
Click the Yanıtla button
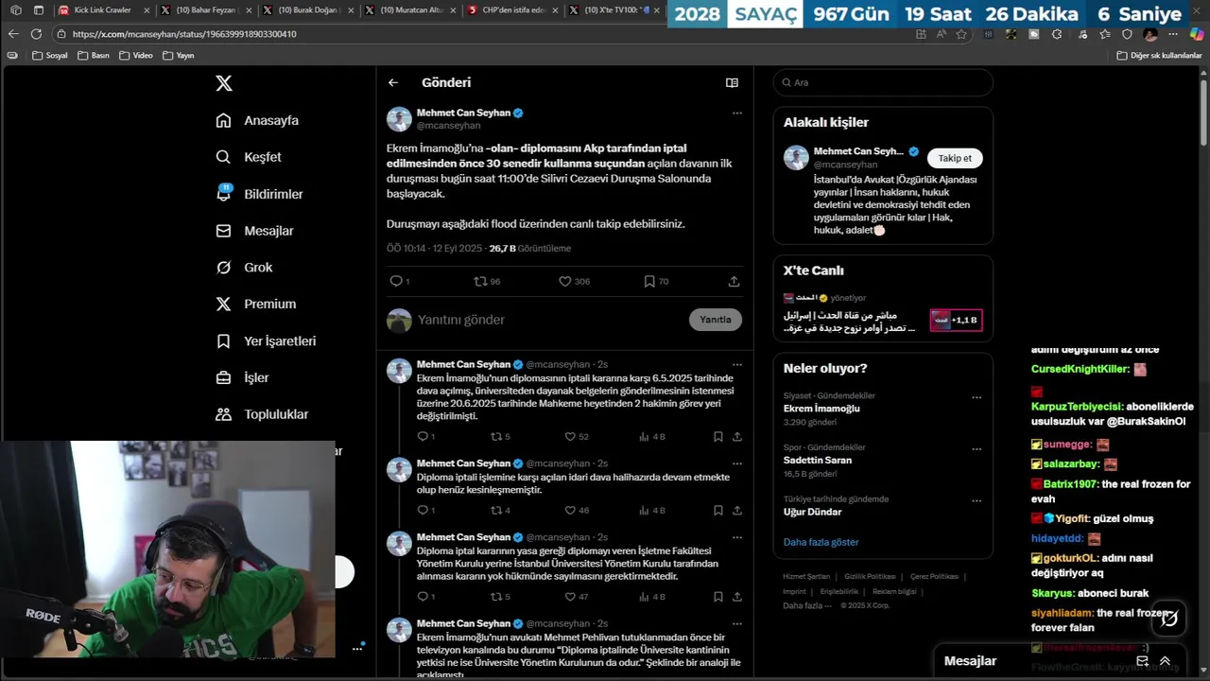tap(716, 320)
